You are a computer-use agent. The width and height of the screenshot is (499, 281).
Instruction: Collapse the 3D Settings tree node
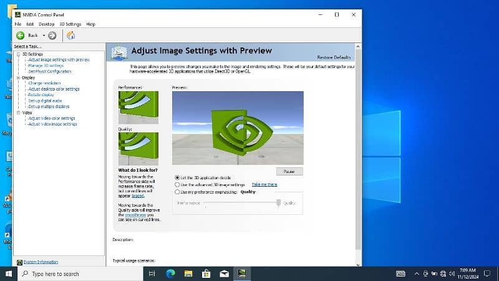(18, 54)
